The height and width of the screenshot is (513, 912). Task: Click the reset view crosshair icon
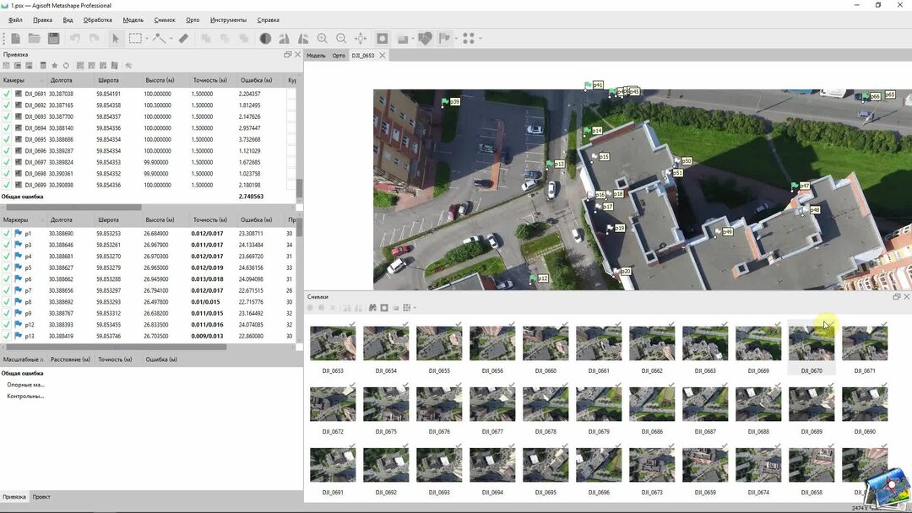361,38
